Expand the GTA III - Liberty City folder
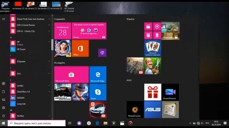The height and width of the screenshot is (128, 229). click(30, 31)
